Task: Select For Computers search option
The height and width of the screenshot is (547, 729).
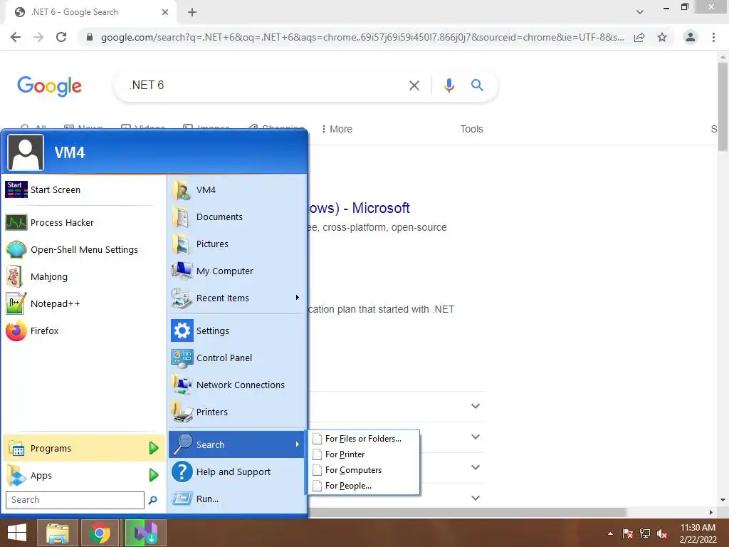Action: (x=363, y=470)
